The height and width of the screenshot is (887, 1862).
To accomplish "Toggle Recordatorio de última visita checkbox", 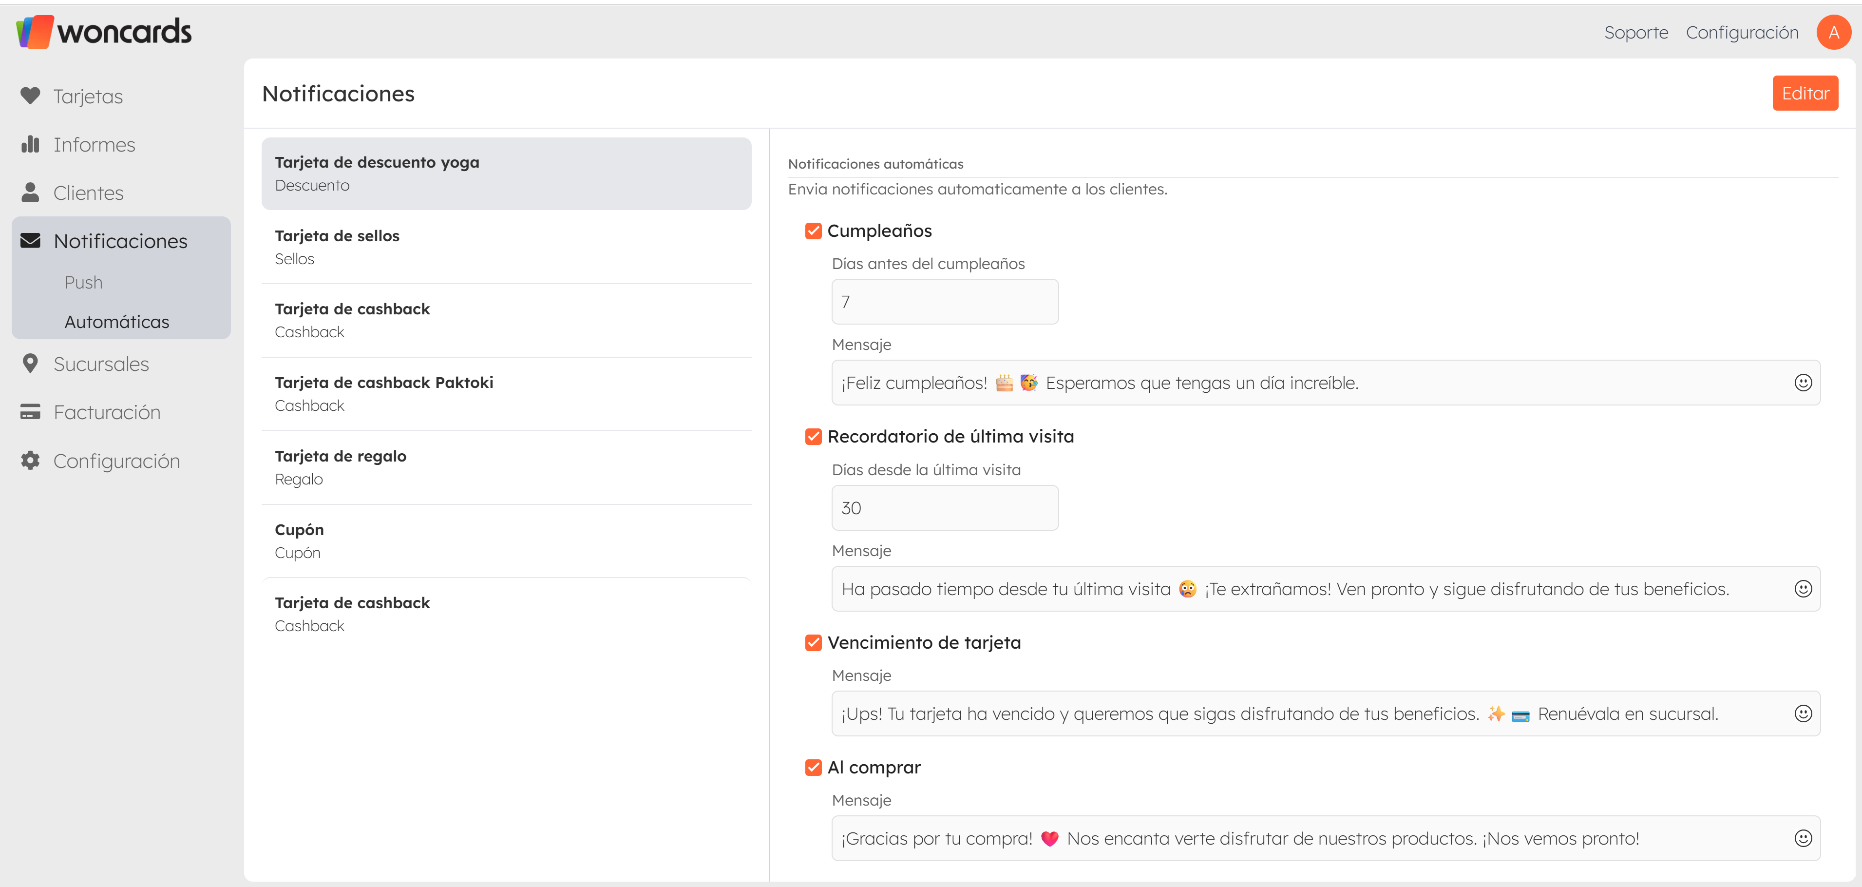I will click(813, 437).
